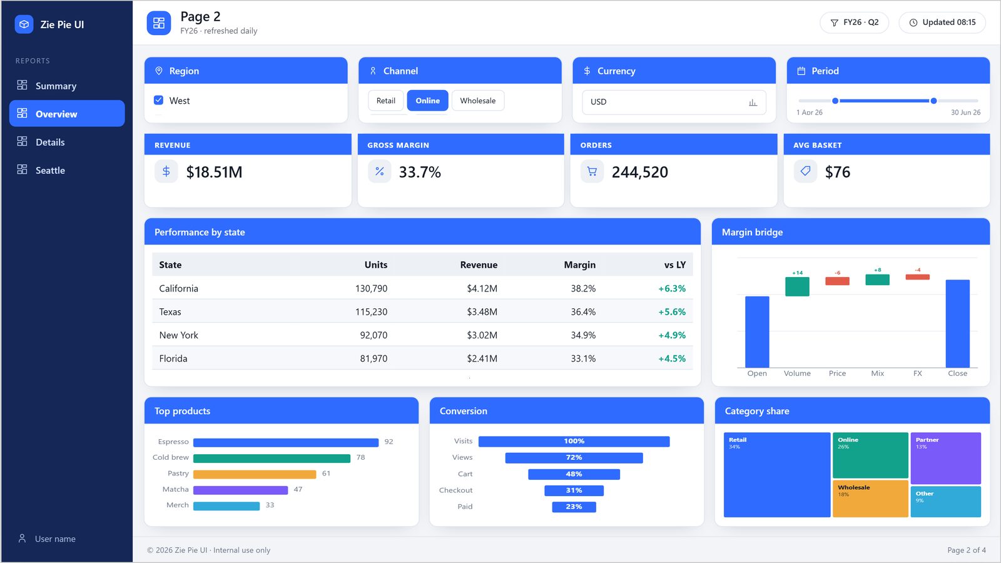Click the California row state name
Image resolution: width=1001 pixels, height=563 pixels.
(x=178, y=288)
